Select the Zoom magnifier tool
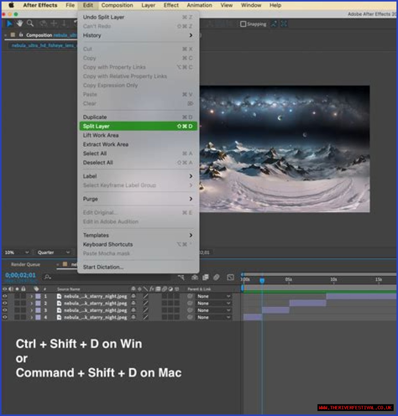The height and width of the screenshot is (416, 398). (30, 23)
